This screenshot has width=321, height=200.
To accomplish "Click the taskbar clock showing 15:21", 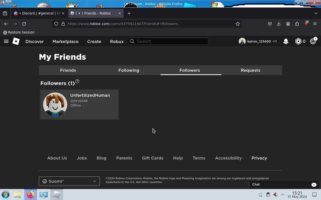I will (297, 195).
